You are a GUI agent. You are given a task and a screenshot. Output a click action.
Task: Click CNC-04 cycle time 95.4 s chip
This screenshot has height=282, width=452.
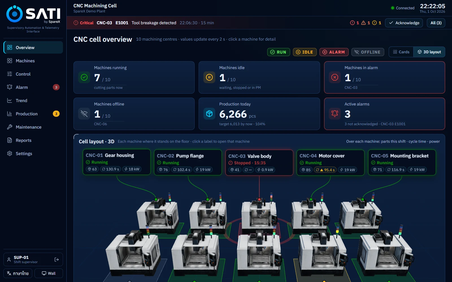pyautogui.click(x=325, y=170)
